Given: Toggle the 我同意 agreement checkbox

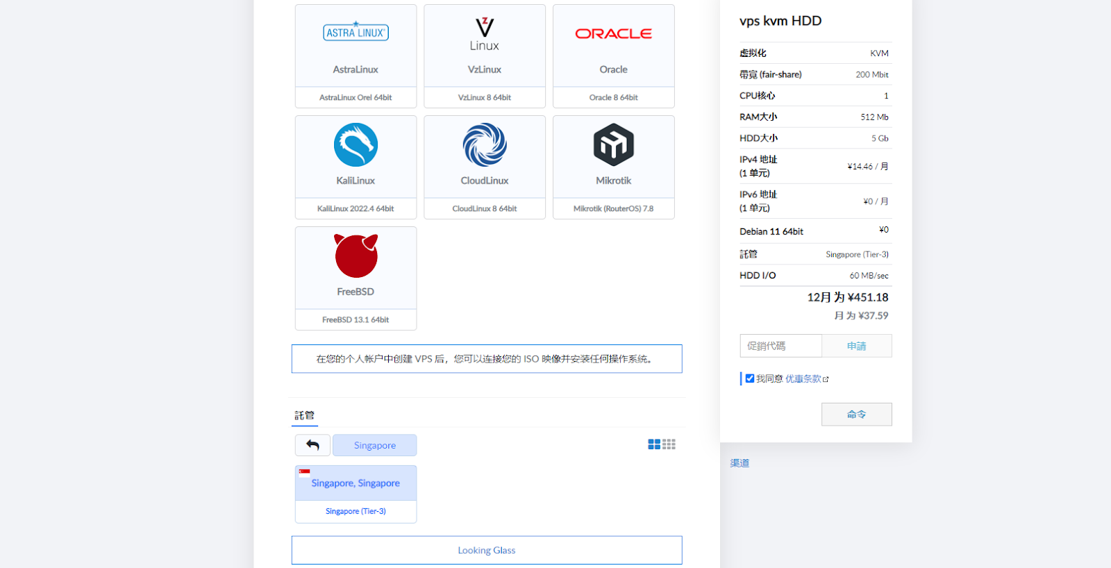Looking at the screenshot, I should pyautogui.click(x=750, y=378).
